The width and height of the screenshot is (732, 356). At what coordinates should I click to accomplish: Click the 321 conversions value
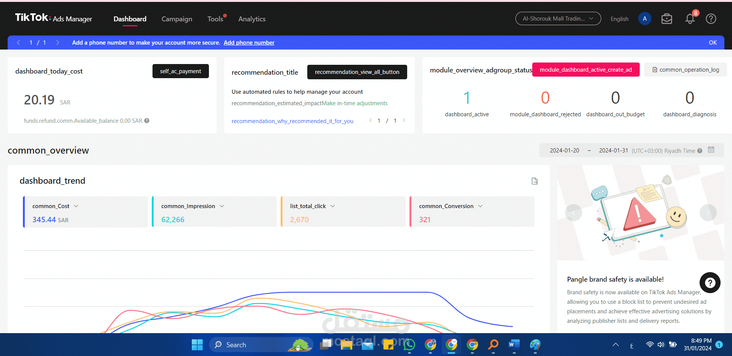coord(425,220)
